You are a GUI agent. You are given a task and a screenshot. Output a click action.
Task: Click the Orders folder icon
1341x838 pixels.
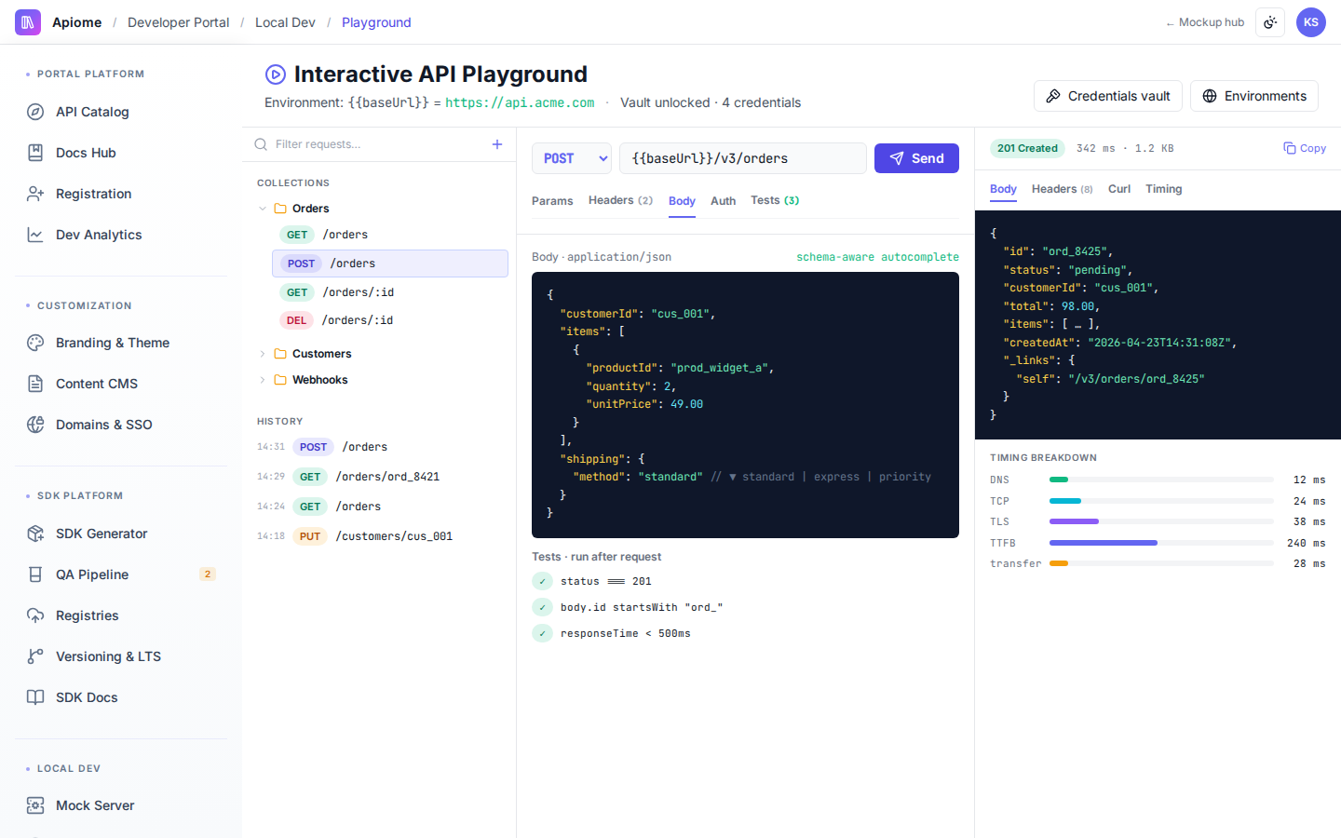280,209
